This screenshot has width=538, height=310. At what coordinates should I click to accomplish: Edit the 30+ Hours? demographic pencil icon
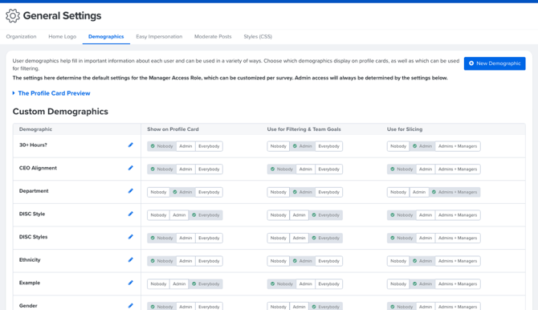pos(130,145)
